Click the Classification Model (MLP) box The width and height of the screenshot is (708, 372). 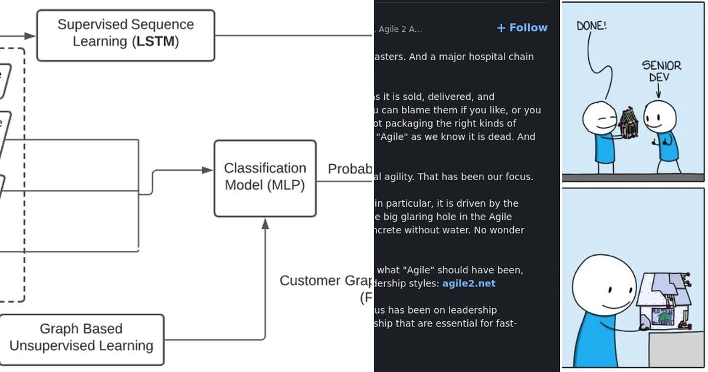264,176
